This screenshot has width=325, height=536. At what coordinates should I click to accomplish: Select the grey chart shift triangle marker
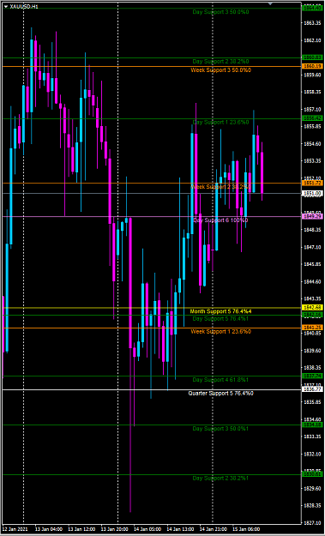tap(270, 3)
